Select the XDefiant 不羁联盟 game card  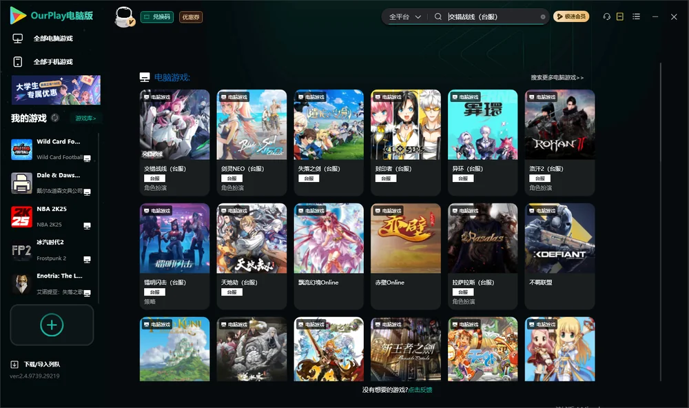tap(559, 256)
